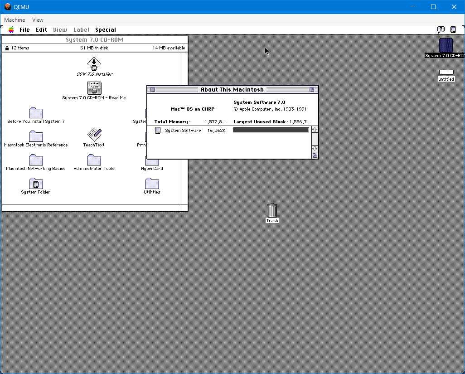Select the Administrator Tools folder

(94, 160)
